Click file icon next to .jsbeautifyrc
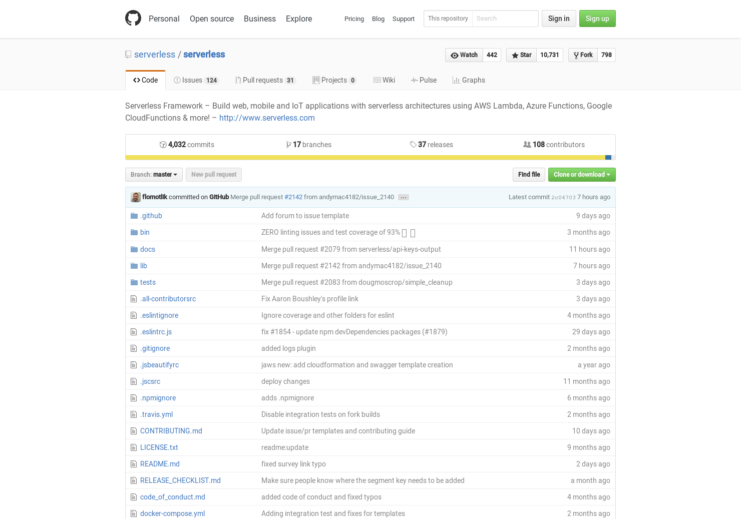Screen dimensions: 741x519 [134, 365]
